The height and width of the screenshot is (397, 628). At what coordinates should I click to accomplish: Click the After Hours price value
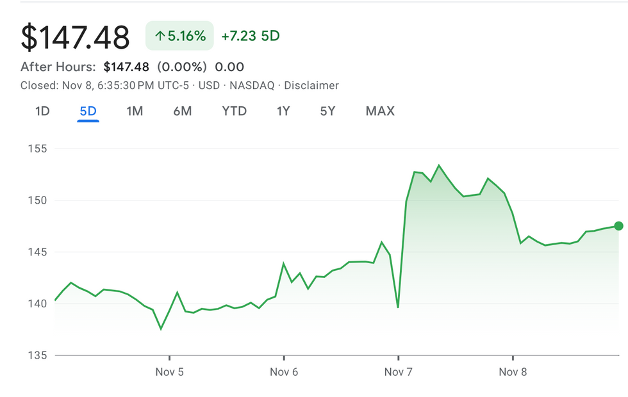coord(126,67)
